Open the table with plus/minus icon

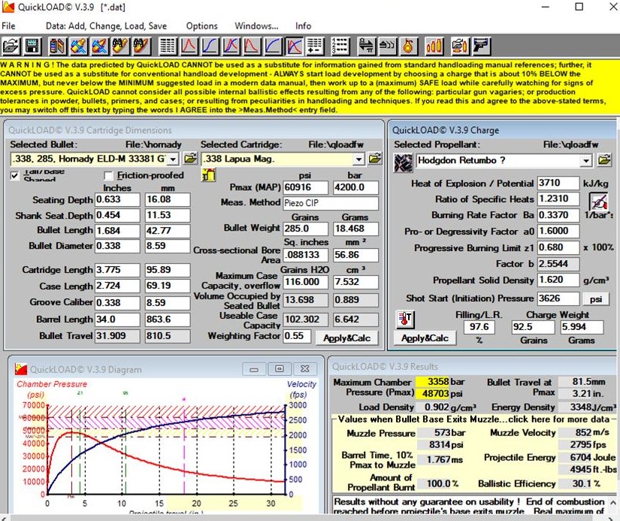point(315,47)
